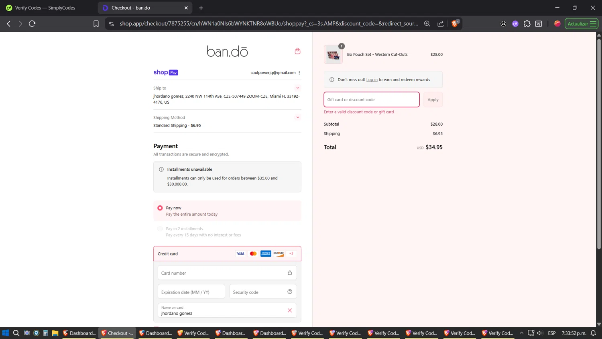Switch to Checkout window in taskbar

(117, 333)
